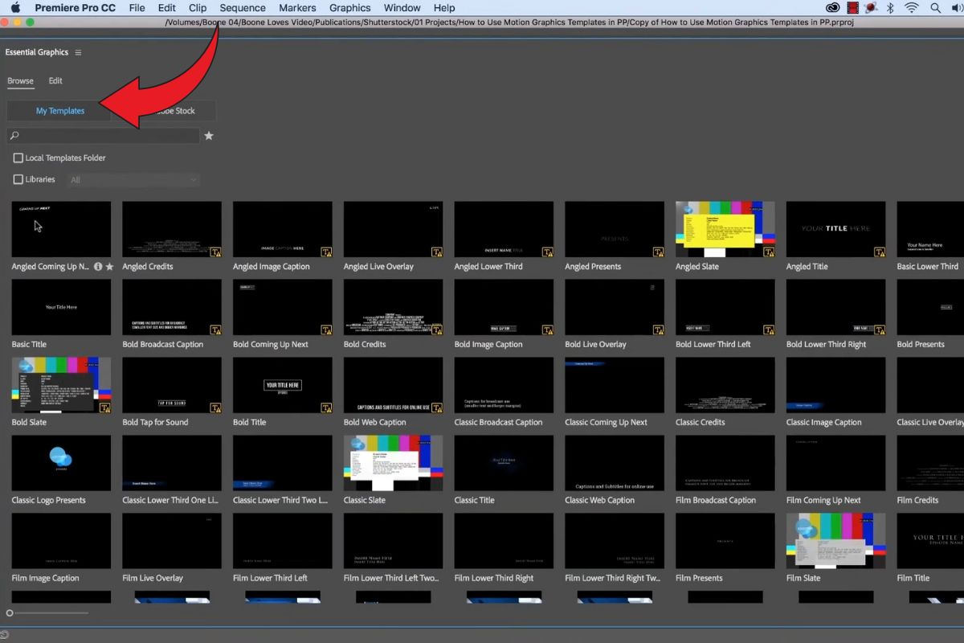Click font warning badge on Angled Presents

coord(659,252)
